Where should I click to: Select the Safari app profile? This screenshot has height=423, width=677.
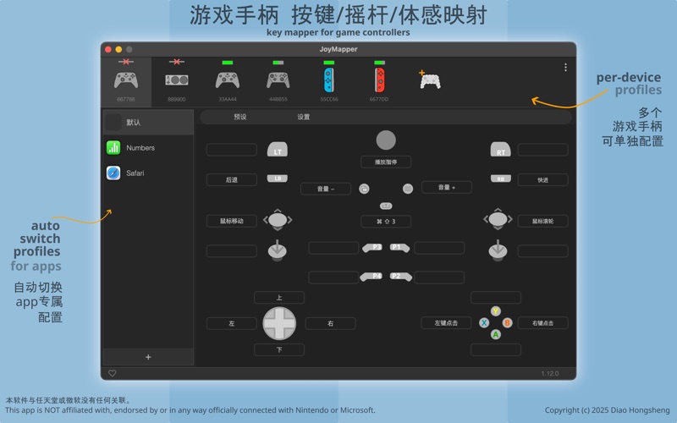coord(147,173)
